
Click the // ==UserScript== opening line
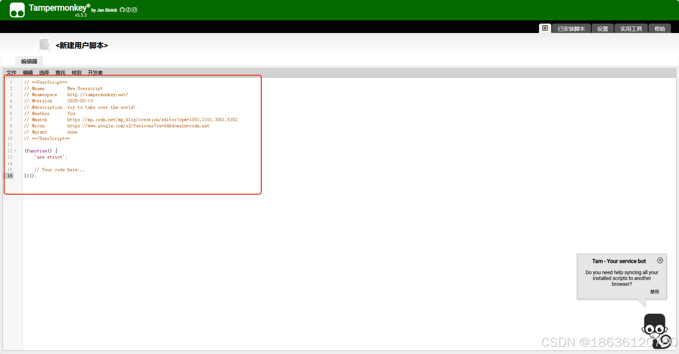click(46, 82)
